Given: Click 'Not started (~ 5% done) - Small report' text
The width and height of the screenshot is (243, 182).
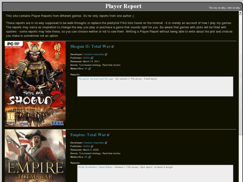Looking at the screenshot, I should 136,79.
